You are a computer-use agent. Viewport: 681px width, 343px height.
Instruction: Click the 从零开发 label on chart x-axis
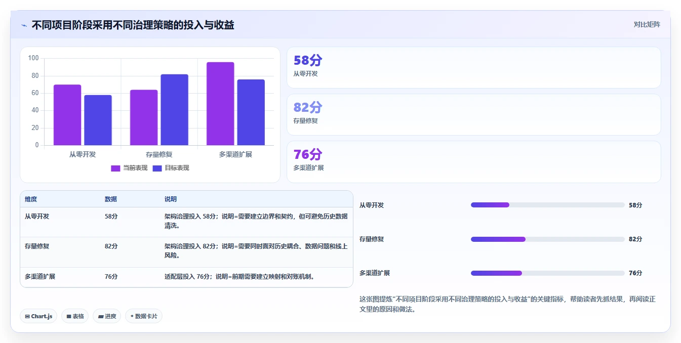click(83, 154)
